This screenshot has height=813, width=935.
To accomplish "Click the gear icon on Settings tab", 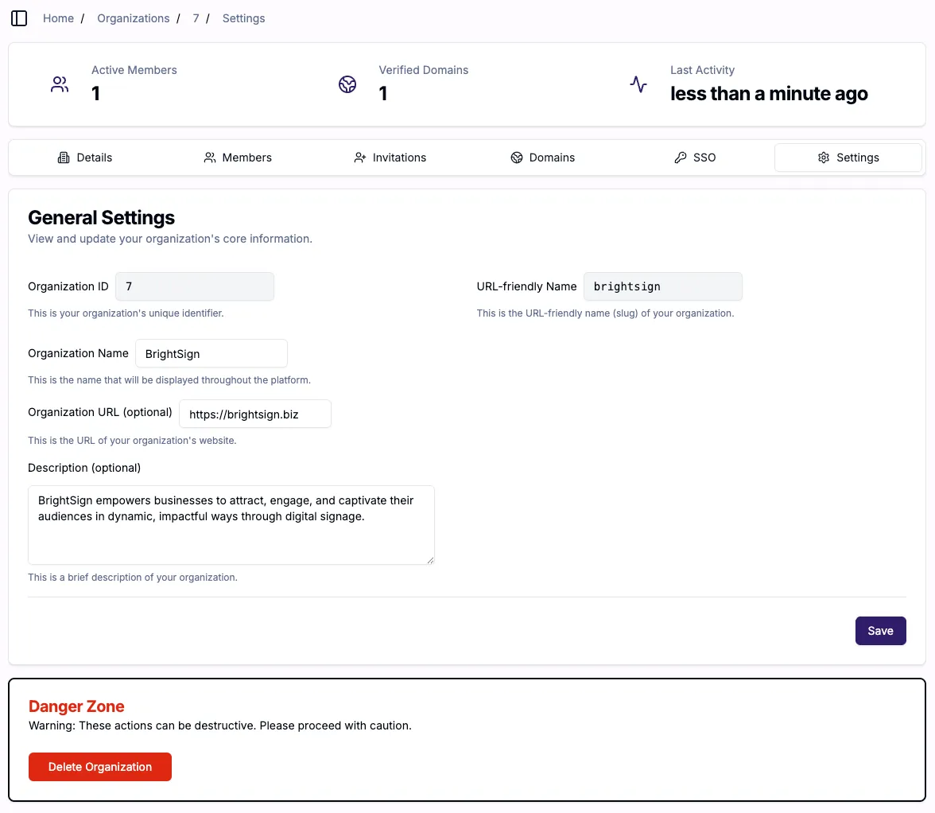I will coord(824,158).
